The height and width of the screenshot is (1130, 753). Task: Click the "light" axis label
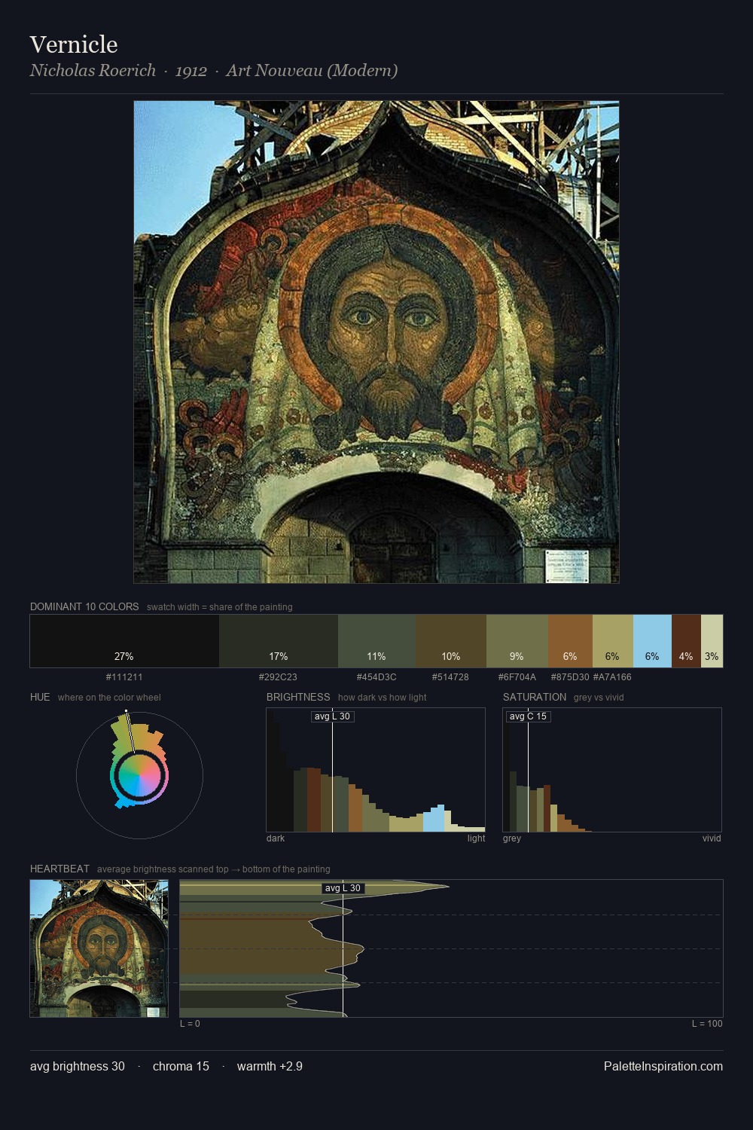(476, 838)
